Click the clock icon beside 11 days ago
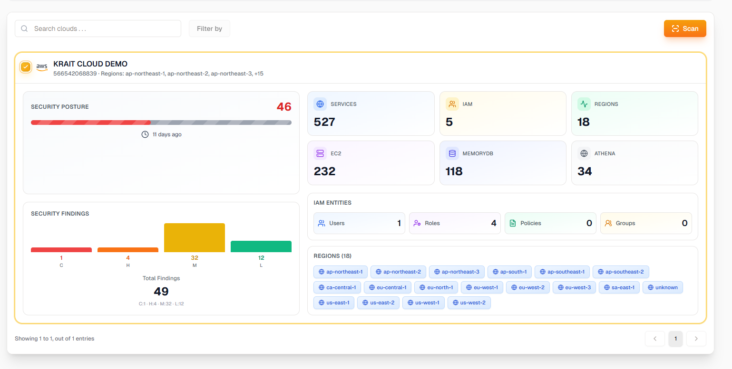732x369 pixels. (145, 134)
